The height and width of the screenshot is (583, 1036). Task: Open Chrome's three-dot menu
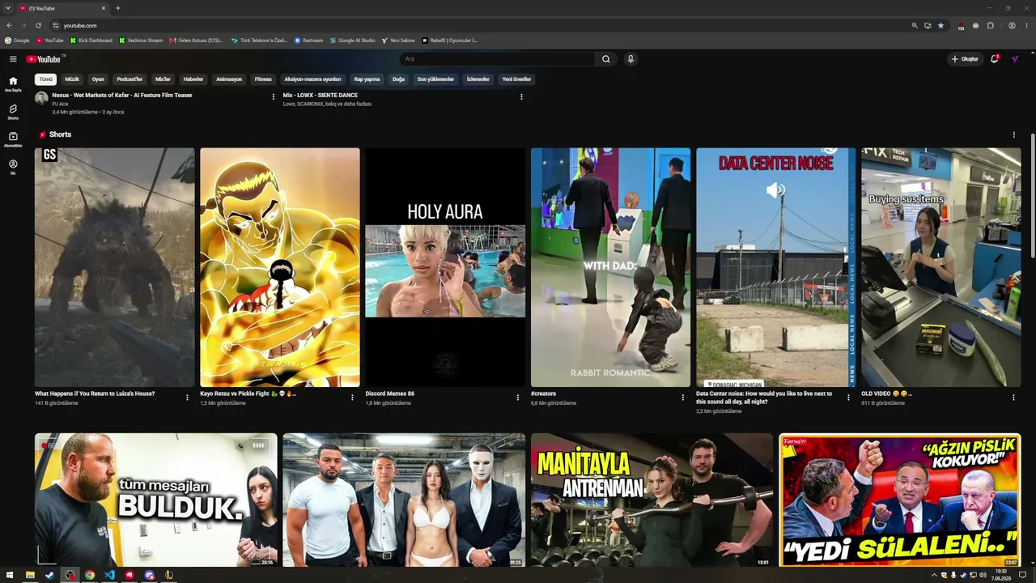[x=1026, y=25]
